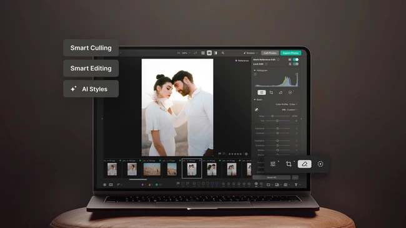The height and width of the screenshot is (228, 406).
Task: Switch to crop tab under histogram
Action: point(271,92)
